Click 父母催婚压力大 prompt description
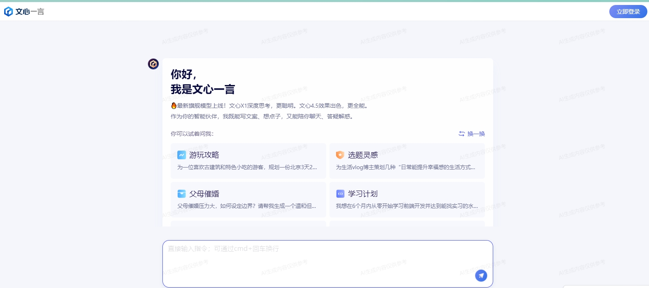The height and width of the screenshot is (288, 649). [x=247, y=206]
